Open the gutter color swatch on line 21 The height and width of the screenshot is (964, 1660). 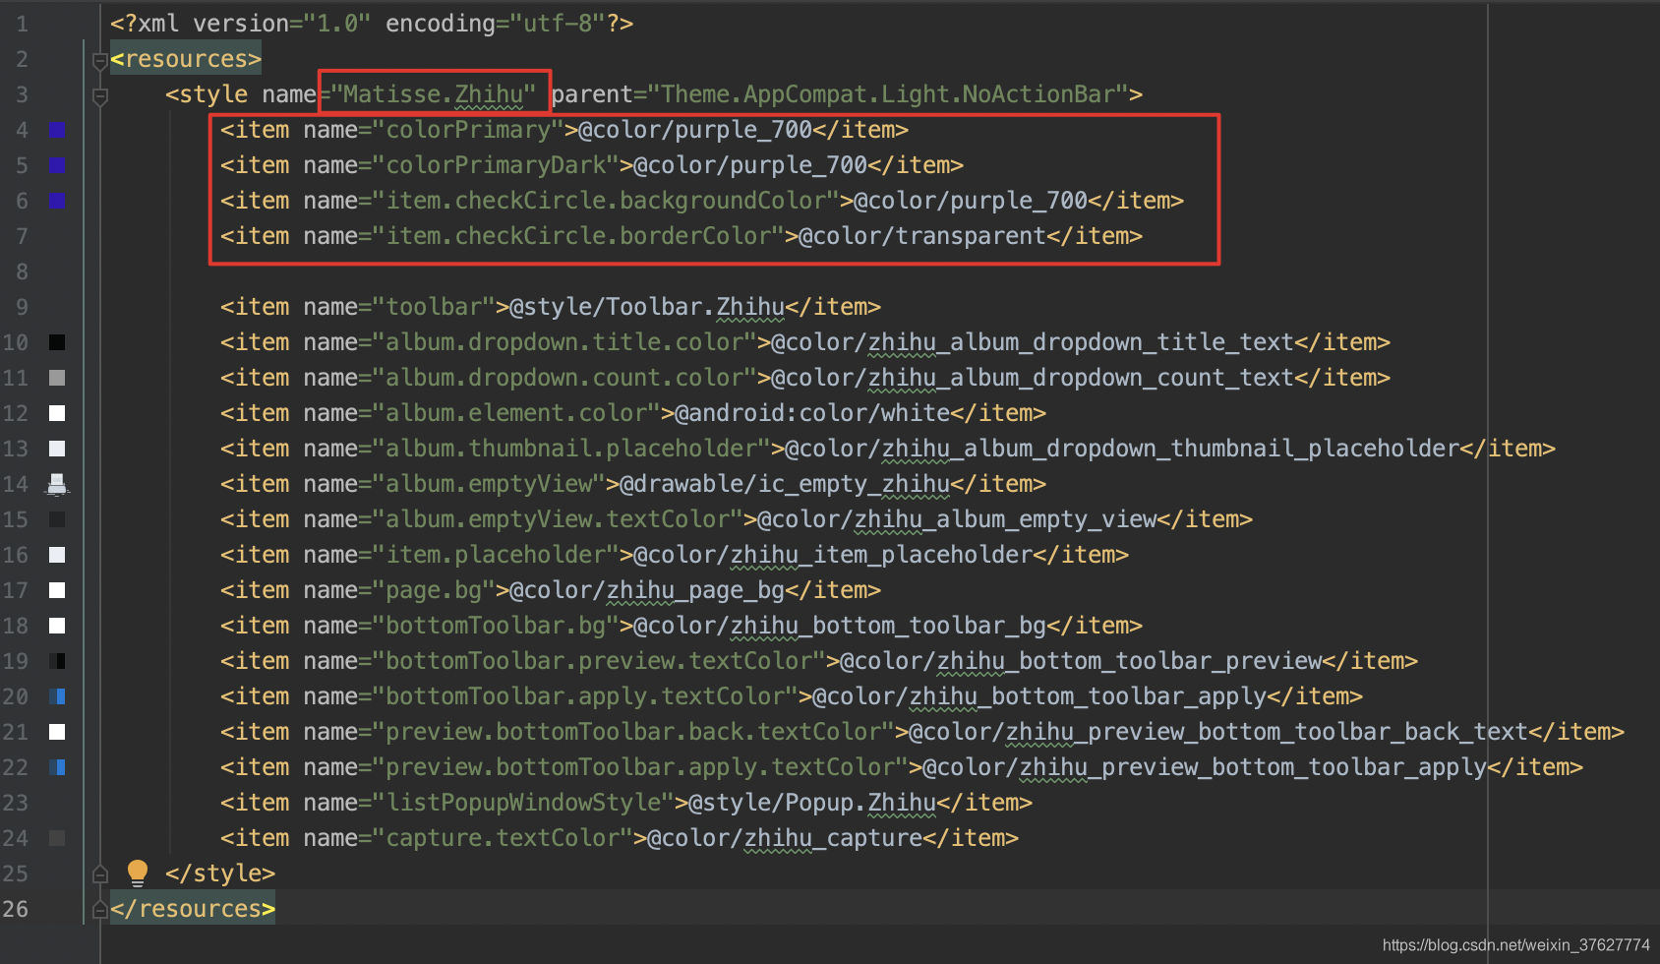pyautogui.click(x=57, y=732)
